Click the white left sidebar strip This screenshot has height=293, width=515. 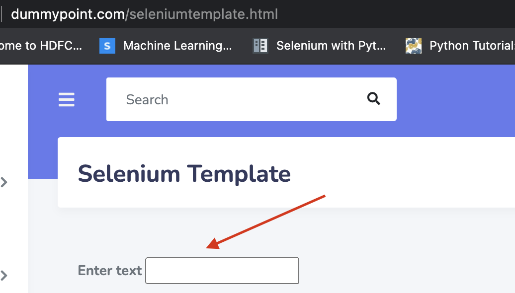[x=14, y=223]
